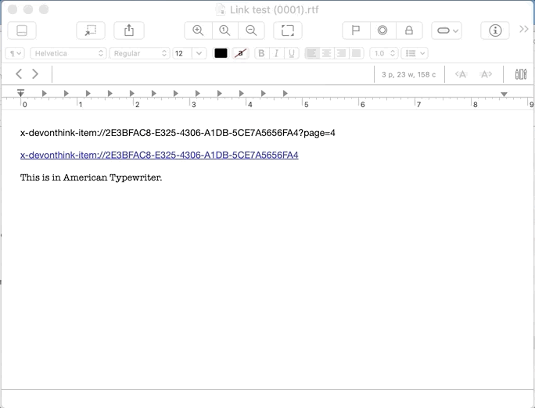Change the 1.0 line spacing stepper
This screenshot has width=535, height=408.
384,53
